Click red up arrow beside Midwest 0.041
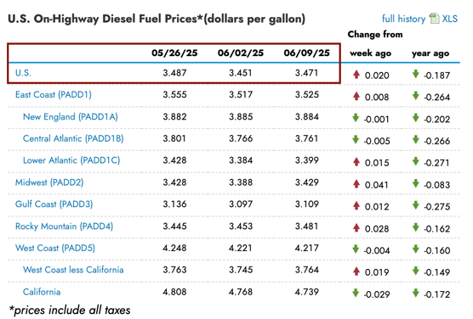 (x=356, y=183)
